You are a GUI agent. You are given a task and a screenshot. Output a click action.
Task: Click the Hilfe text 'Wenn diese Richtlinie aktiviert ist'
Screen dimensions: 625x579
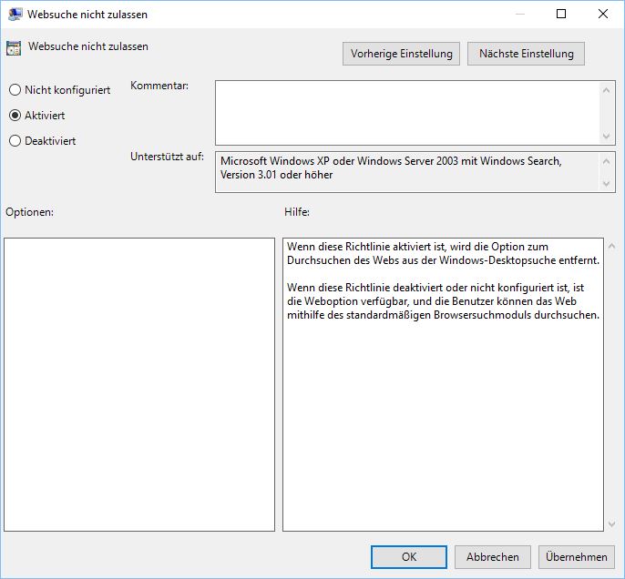click(x=365, y=247)
